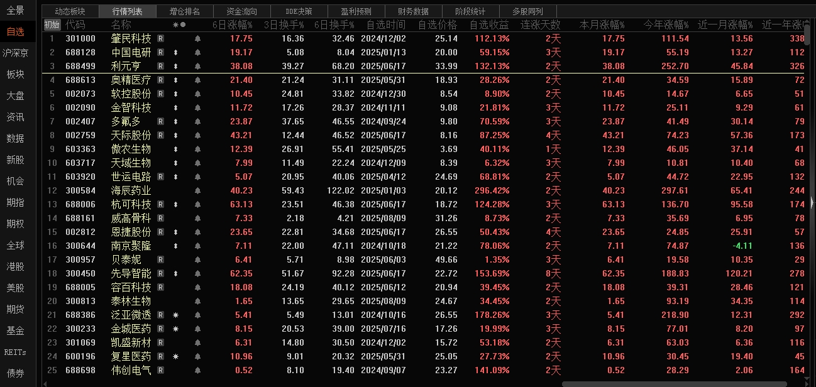
Task: Click the up-down marker icon for 利元亨
Action: click(175, 66)
